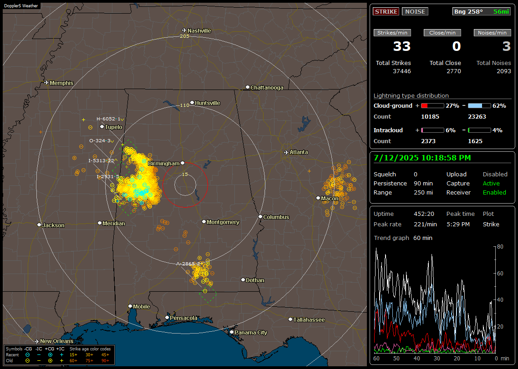518x369 pixels.
Task: Click the Recent +CG cyan symbol in legend
Action: [50, 355]
